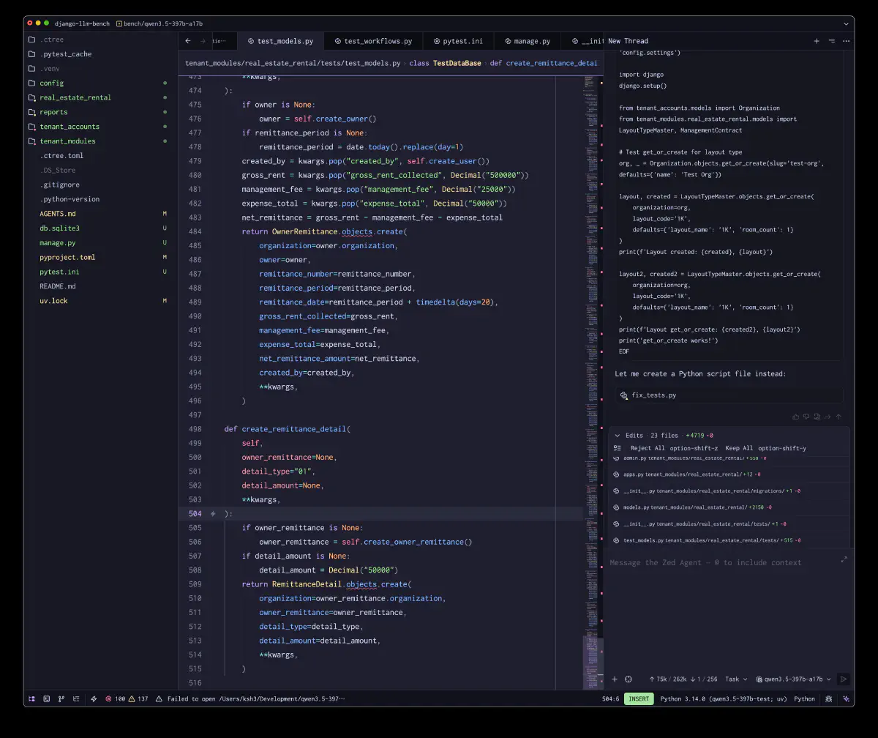Screen dimensions: 878x738
Task: Switch to the test_workflows.py tab
Action: 372,41
